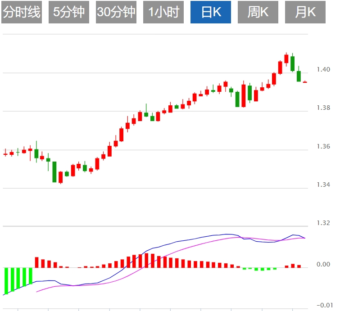Click the first red MACD bar on the left
Viewport: 340px width, 311px height.
37,262
